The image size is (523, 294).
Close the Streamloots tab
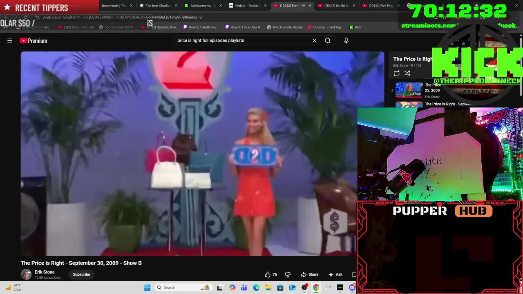pos(131,6)
